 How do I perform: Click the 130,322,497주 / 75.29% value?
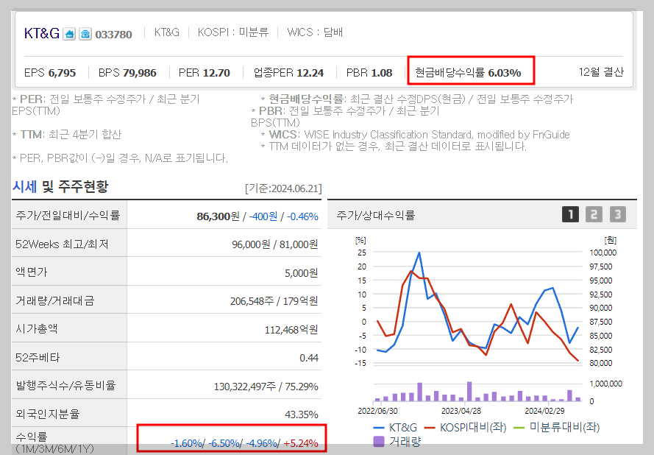266,387
